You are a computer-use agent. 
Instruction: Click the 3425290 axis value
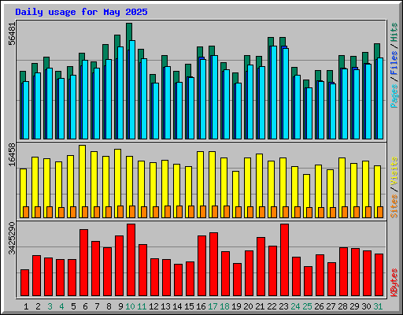point(12,239)
